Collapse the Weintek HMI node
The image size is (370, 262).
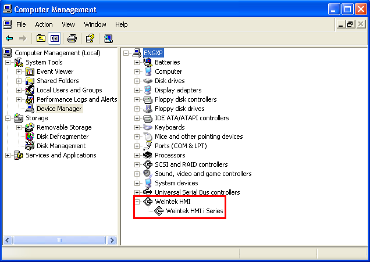137,202
